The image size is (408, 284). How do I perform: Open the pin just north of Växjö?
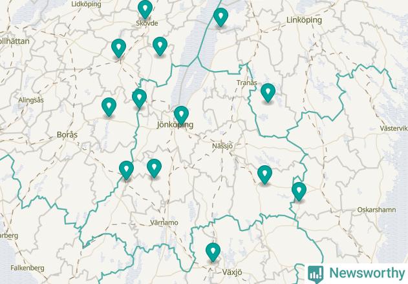[213, 252]
